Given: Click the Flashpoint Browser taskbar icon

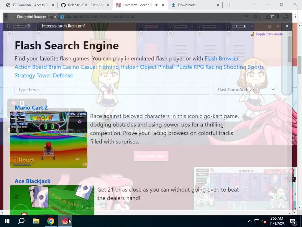Looking at the screenshot, I should click(65, 221).
